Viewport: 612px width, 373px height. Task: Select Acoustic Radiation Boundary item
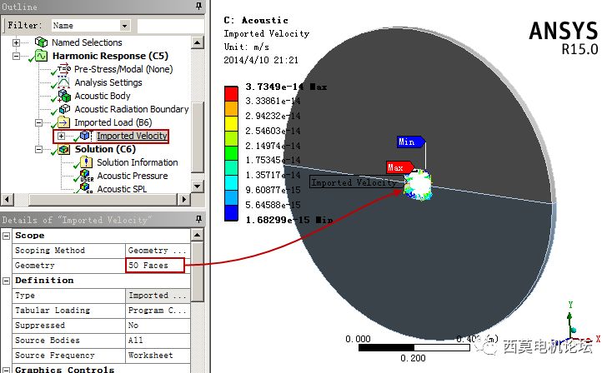(132, 109)
